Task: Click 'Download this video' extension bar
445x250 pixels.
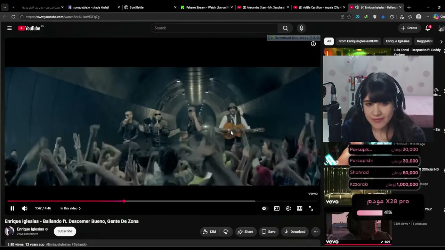Action: point(290,37)
